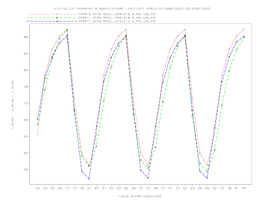This screenshot has width=266, height=205.
Task: Click the chart title starting with STAT=SL1L2
Action: pyautogui.click(x=132, y=9)
